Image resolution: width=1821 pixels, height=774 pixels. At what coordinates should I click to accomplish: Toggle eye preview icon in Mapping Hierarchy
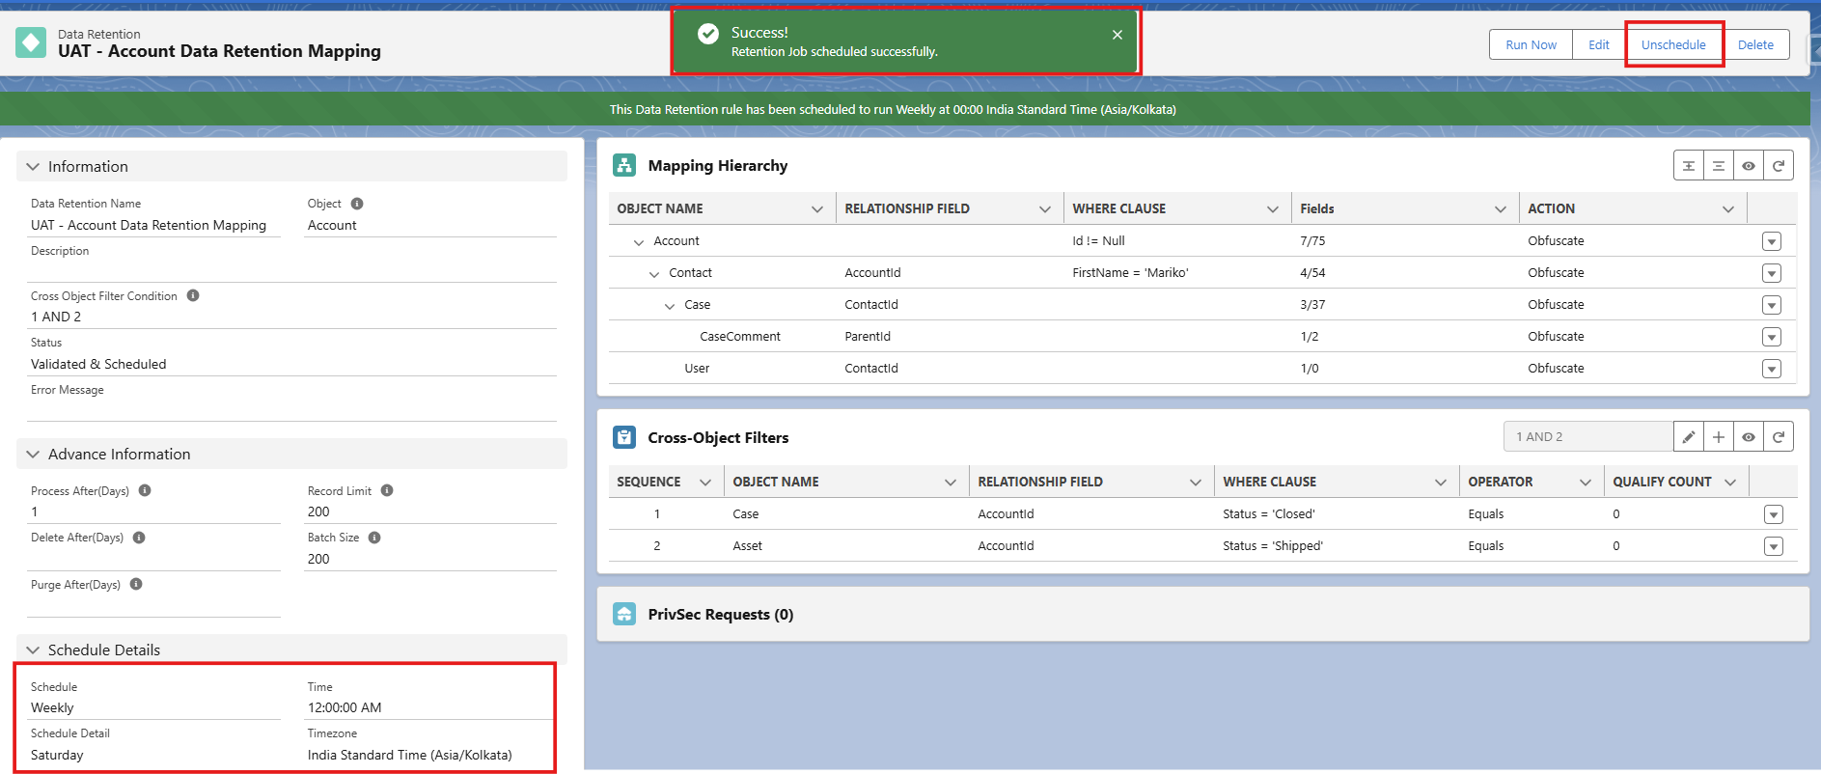(1748, 166)
